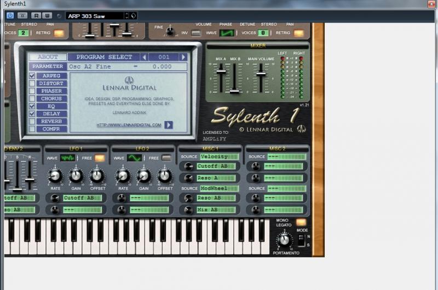Switch to the DISTORT tab
This screenshot has height=290, width=438.
pyautogui.click(x=51, y=83)
